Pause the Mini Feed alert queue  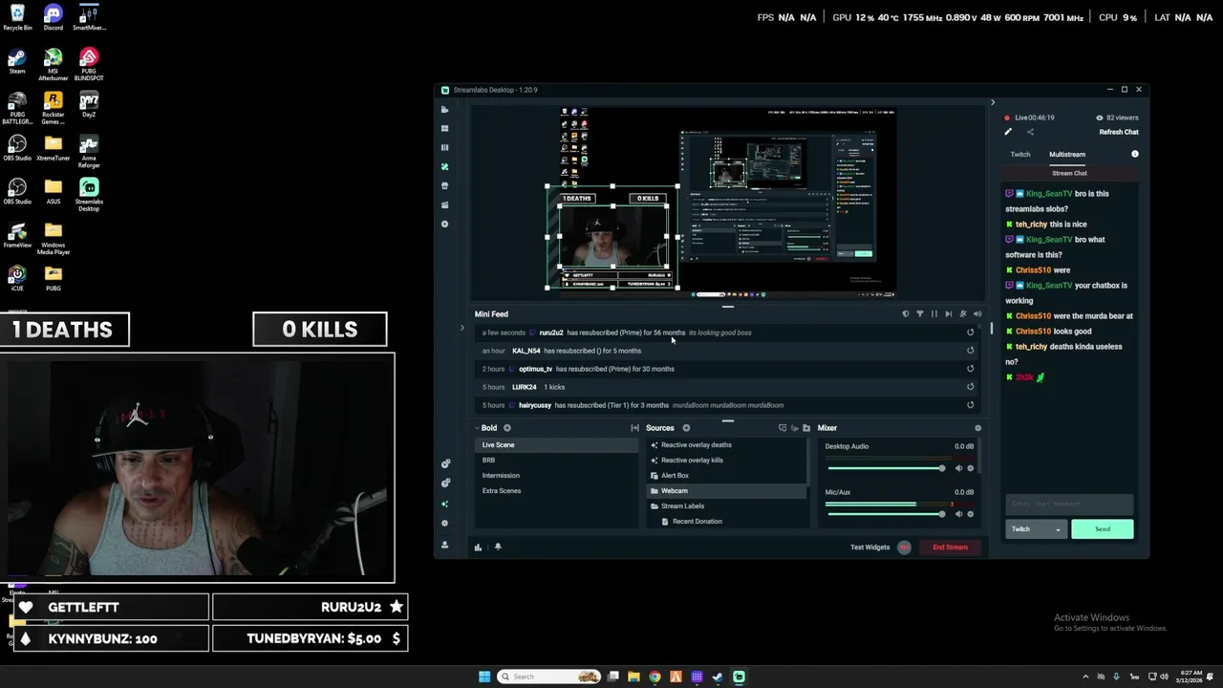coord(934,313)
